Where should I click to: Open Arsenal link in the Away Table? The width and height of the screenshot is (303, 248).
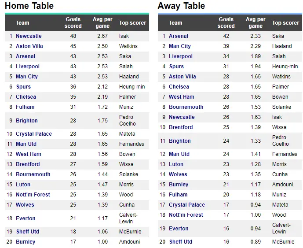[178, 36]
